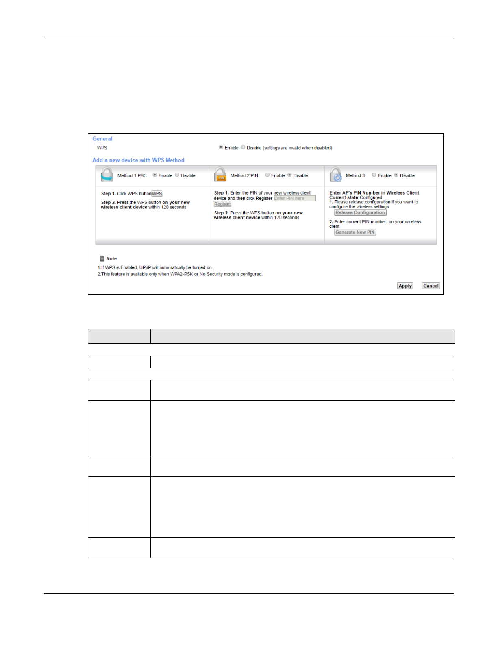The height and width of the screenshot is (645, 498).
Task: Select the WPS Enable radio button
Action: point(221,147)
